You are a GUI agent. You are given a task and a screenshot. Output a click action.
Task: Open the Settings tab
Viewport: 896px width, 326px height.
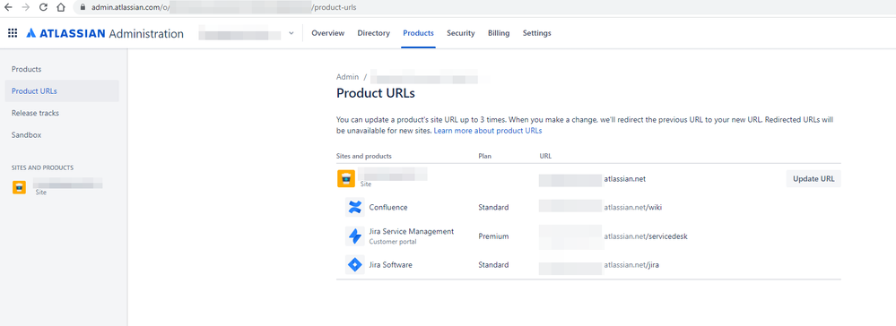pyautogui.click(x=537, y=33)
